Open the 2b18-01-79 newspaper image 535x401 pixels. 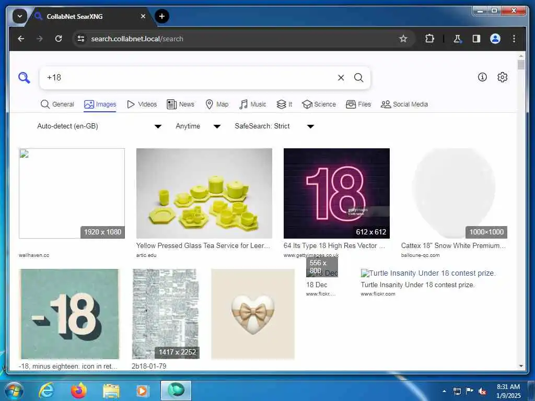[x=166, y=314]
